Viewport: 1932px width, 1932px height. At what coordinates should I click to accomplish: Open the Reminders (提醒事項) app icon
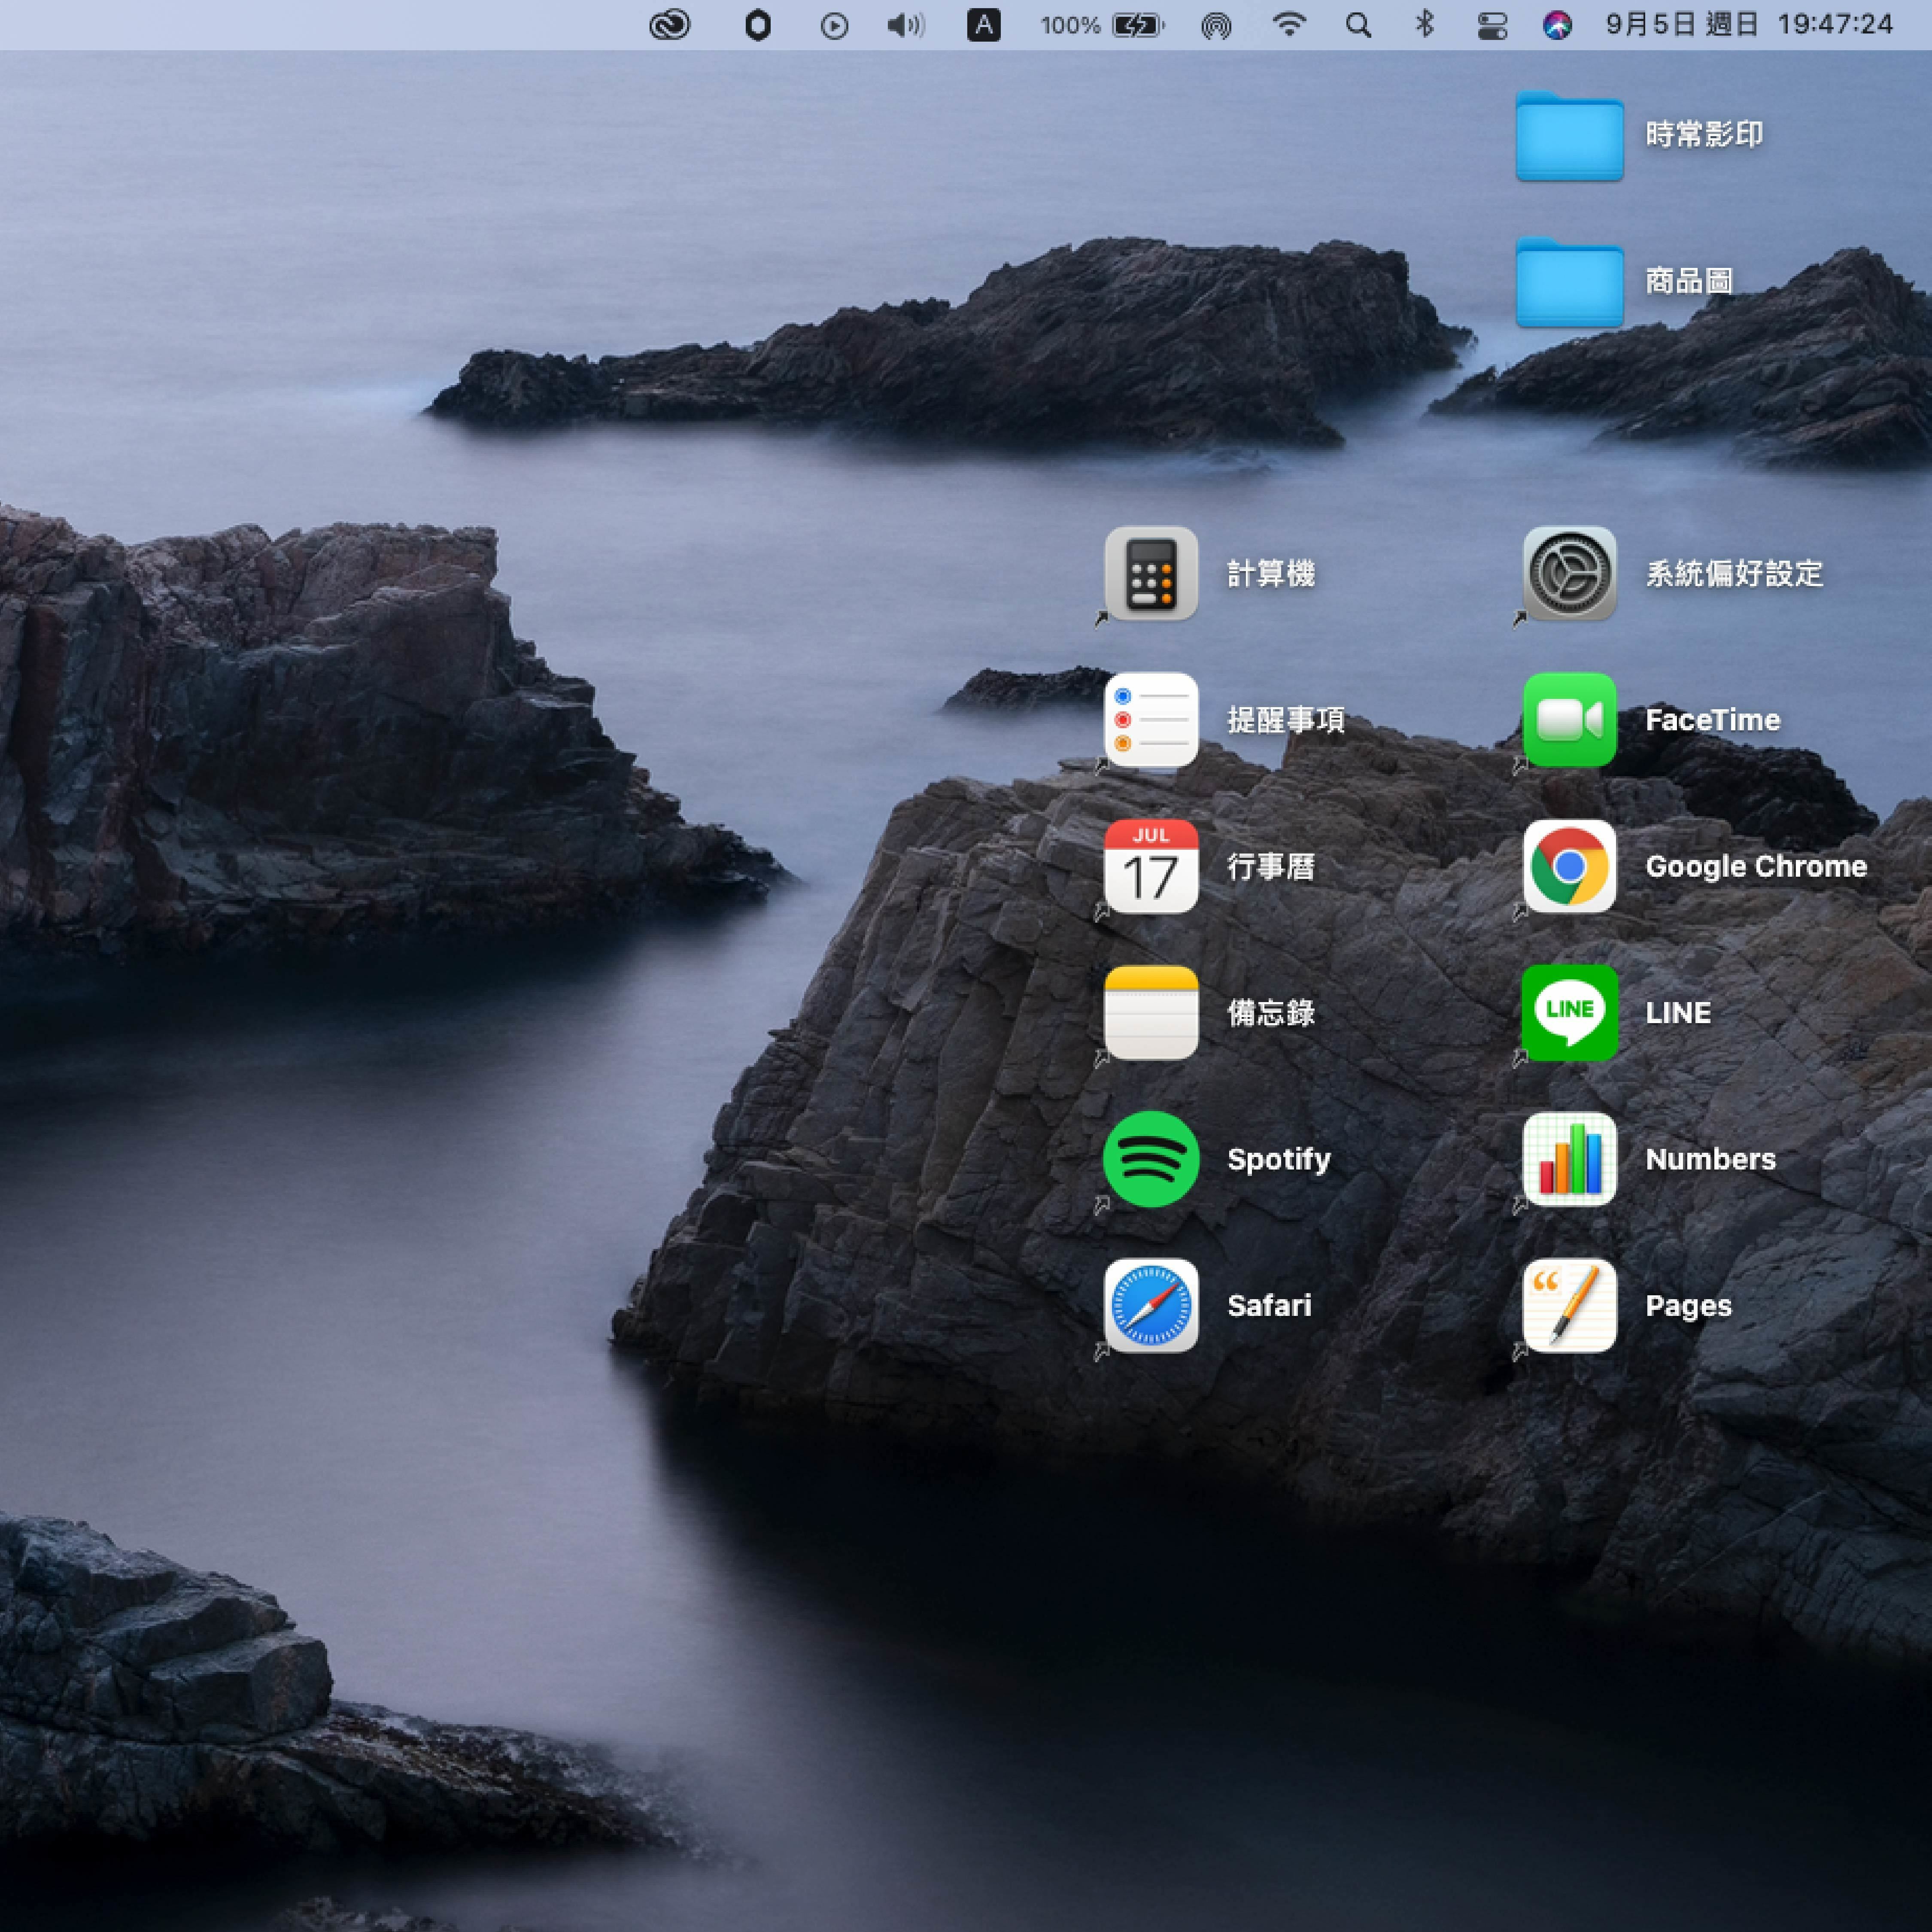tap(1151, 719)
